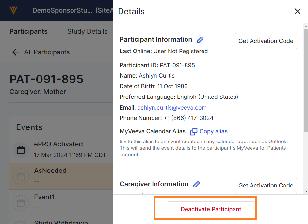This screenshot has height=224, width=308.
Task: Open the Study Details tab
Action: [x=87, y=32]
